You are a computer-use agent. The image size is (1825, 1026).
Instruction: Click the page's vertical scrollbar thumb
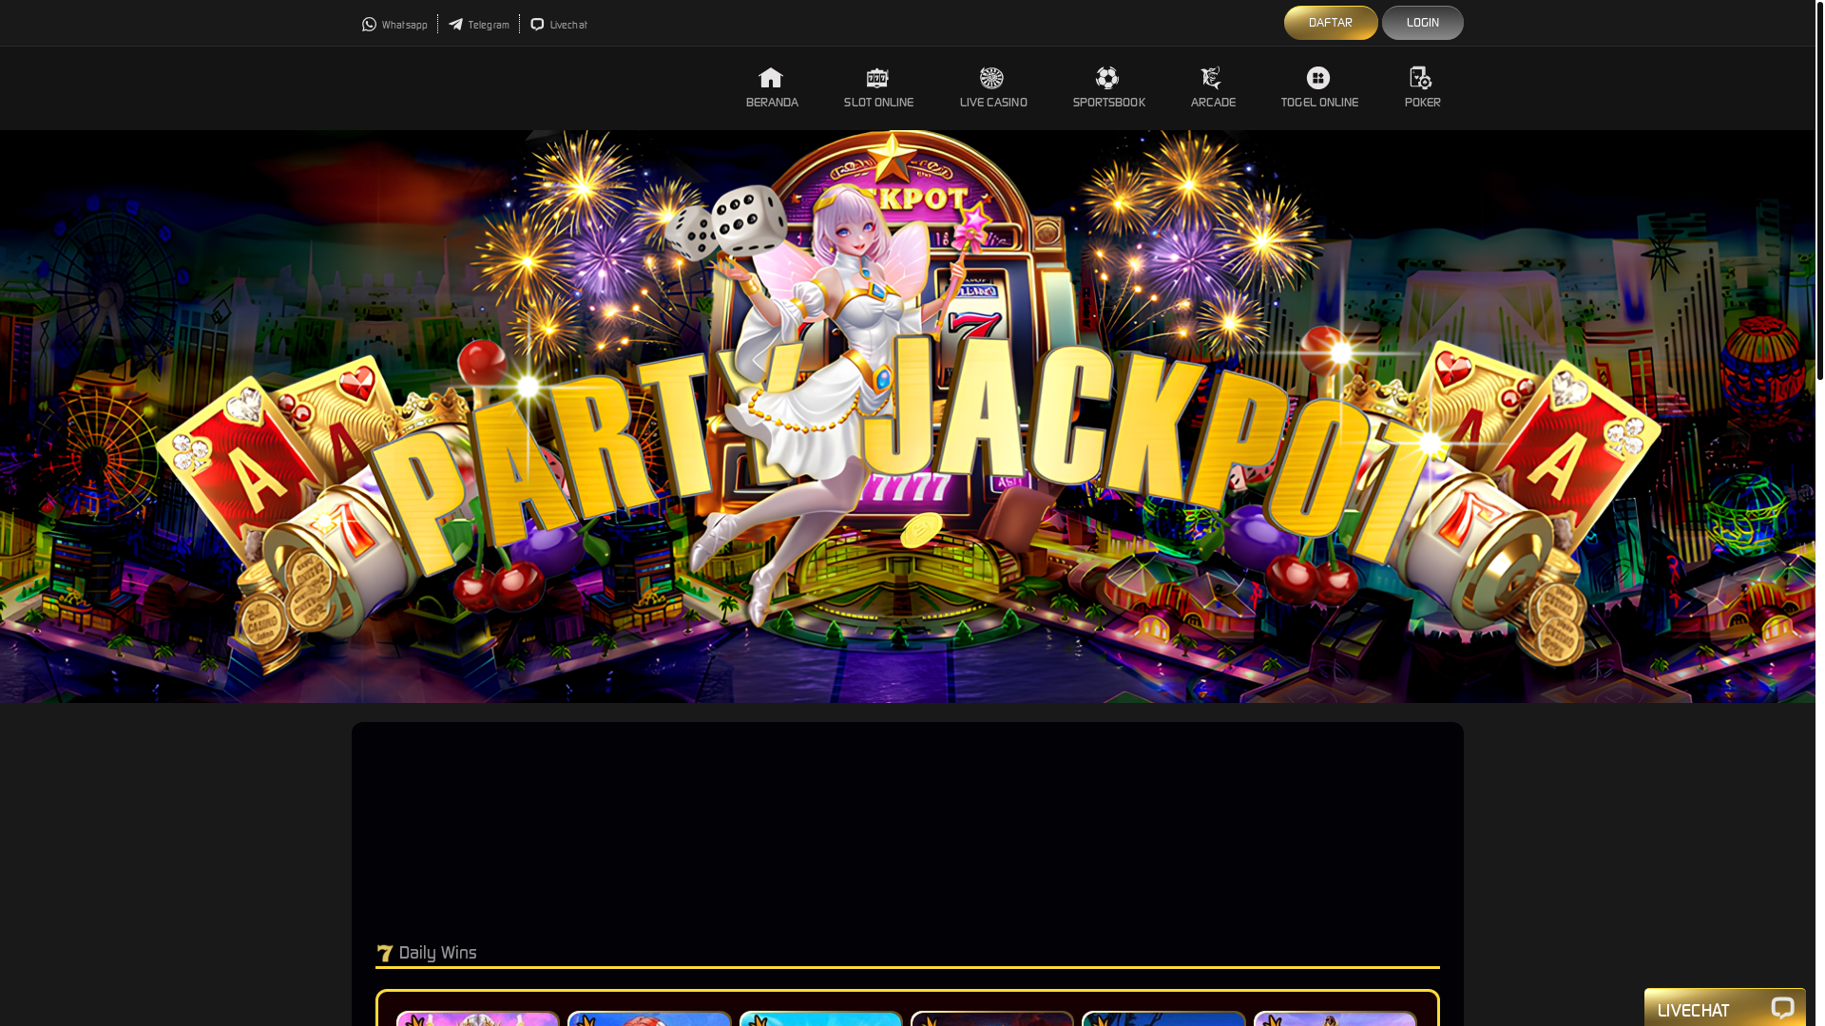coord(1819,190)
